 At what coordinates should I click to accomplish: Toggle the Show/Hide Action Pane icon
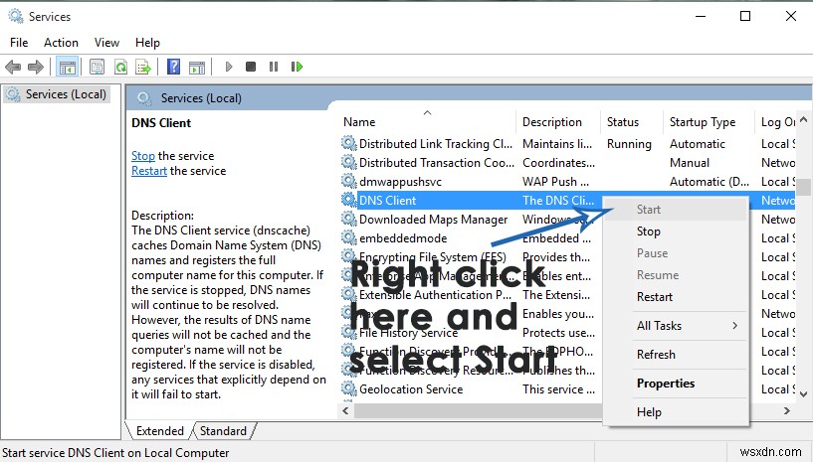click(197, 67)
